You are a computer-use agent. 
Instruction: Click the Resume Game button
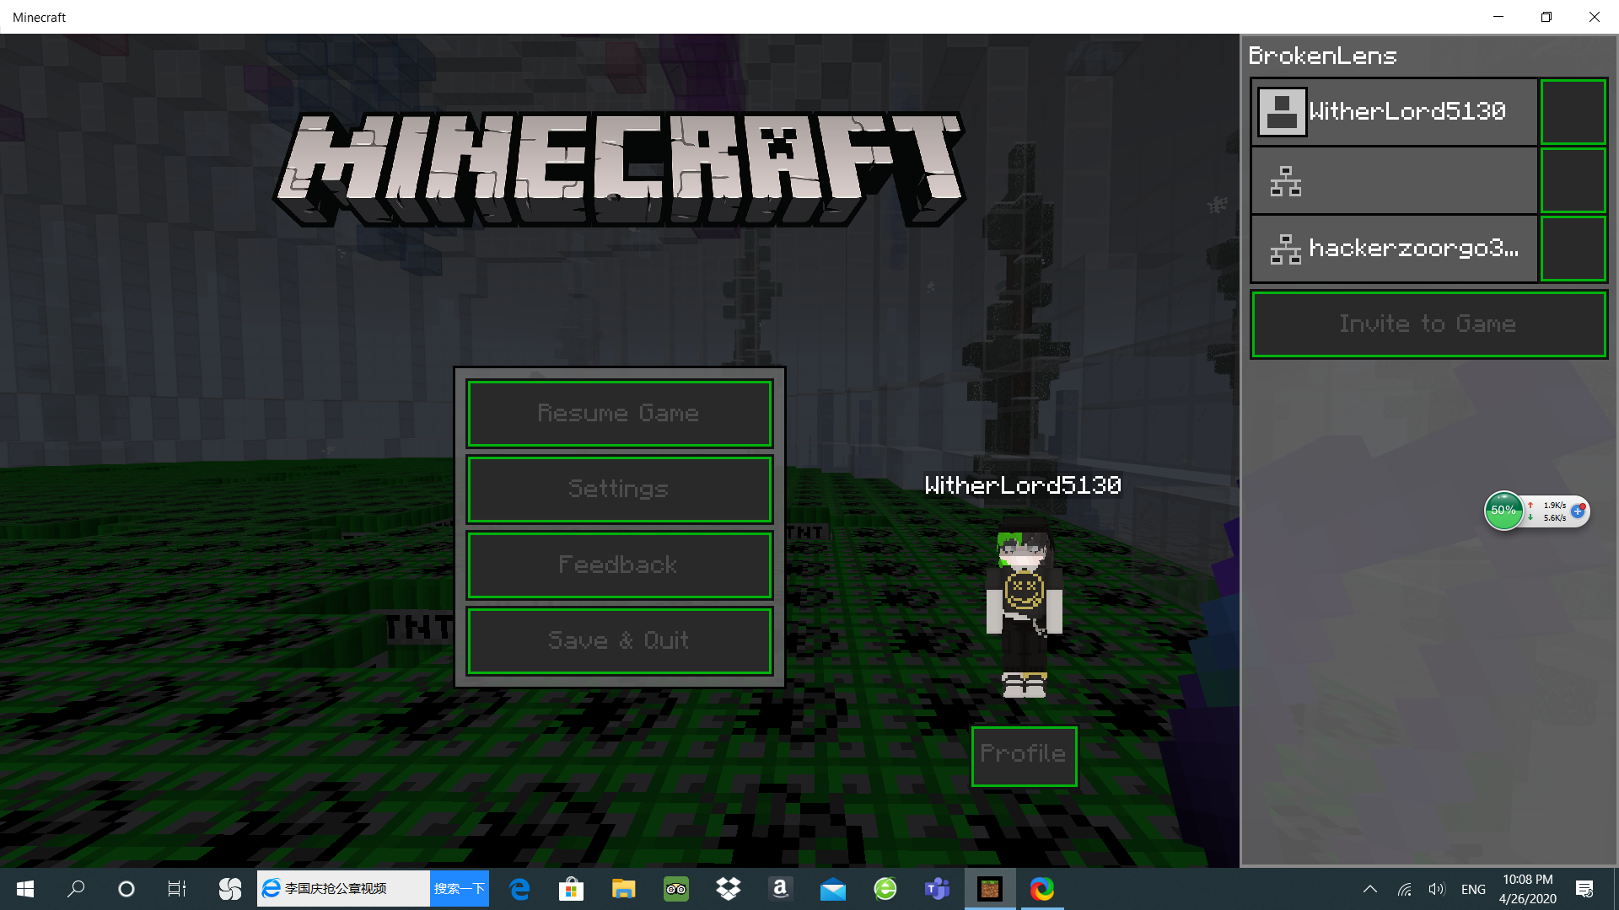click(x=620, y=414)
